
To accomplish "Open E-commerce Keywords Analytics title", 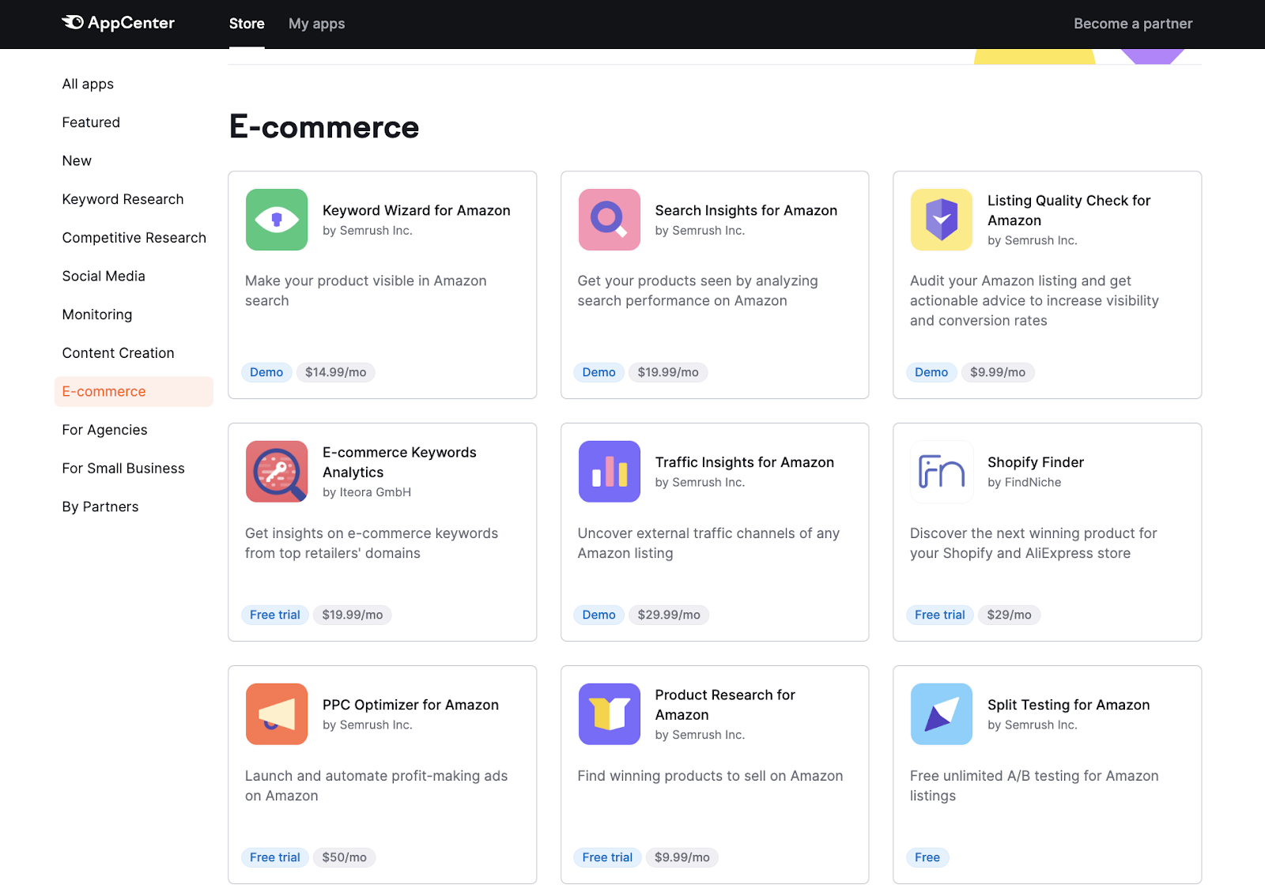I will tap(399, 462).
